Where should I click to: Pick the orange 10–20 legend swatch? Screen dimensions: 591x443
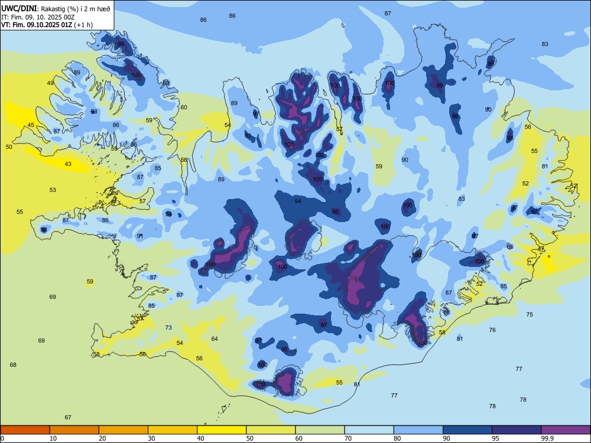[74, 430]
